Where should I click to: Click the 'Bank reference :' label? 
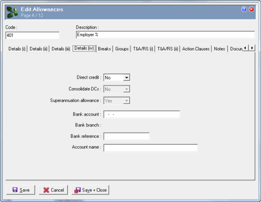pos(86,136)
